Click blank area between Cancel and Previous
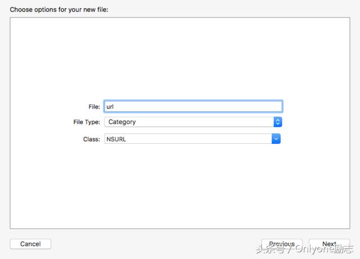Viewport: 360px width, 259px height. [x=152, y=244]
